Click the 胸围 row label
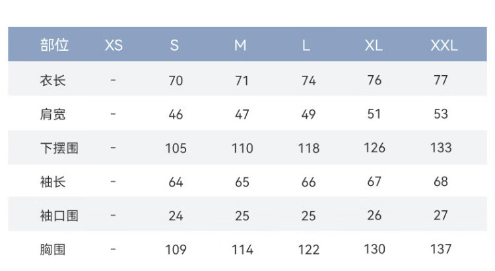Viewport: 495px width, 271px height. click(x=53, y=249)
